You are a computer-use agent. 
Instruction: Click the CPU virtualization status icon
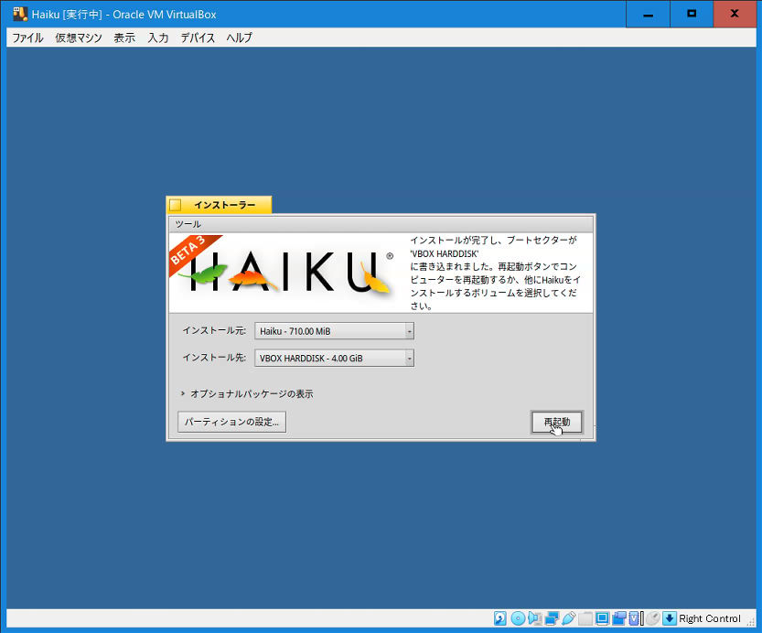coord(635,618)
